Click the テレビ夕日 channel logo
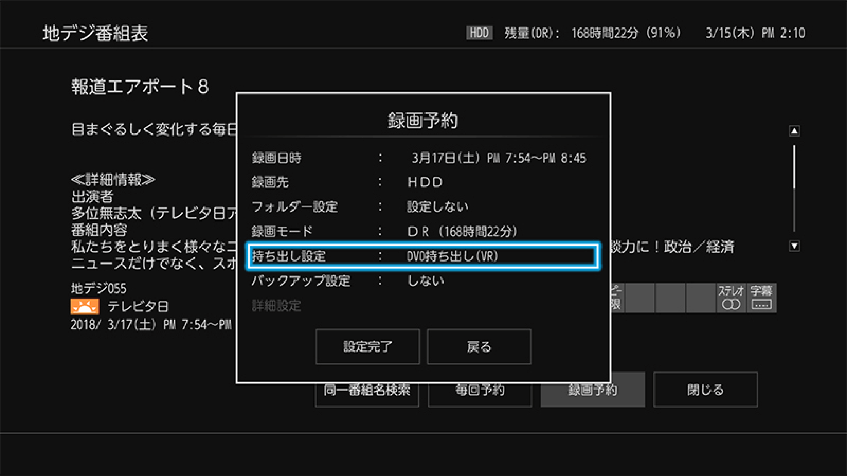The height and width of the screenshot is (476, 847). 85,306
